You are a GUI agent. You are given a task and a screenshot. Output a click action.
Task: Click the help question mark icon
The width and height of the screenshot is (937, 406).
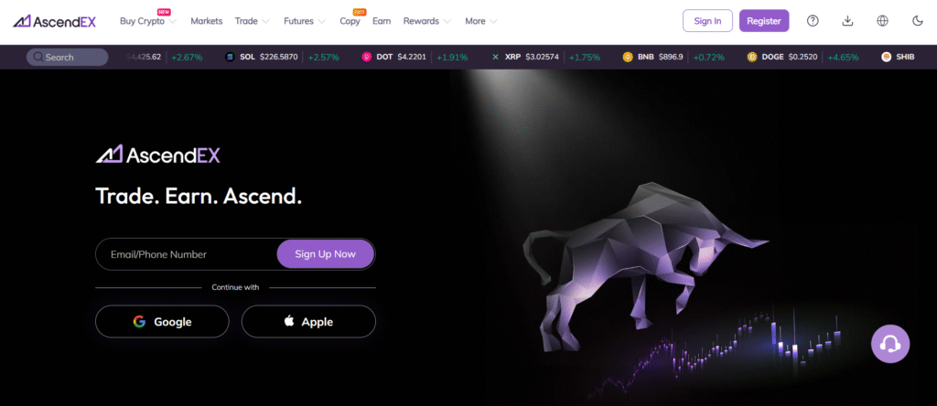tap(813, 21)
